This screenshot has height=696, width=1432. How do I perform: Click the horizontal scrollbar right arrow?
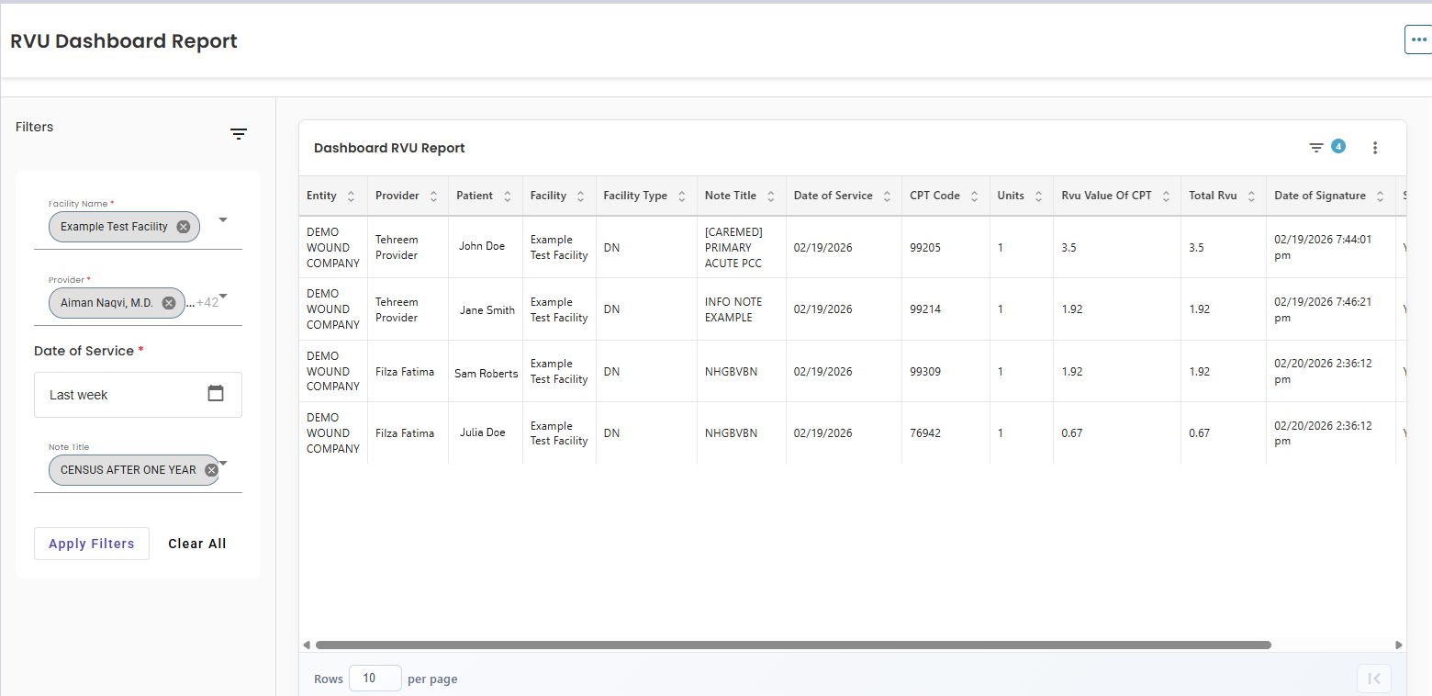1399,645
